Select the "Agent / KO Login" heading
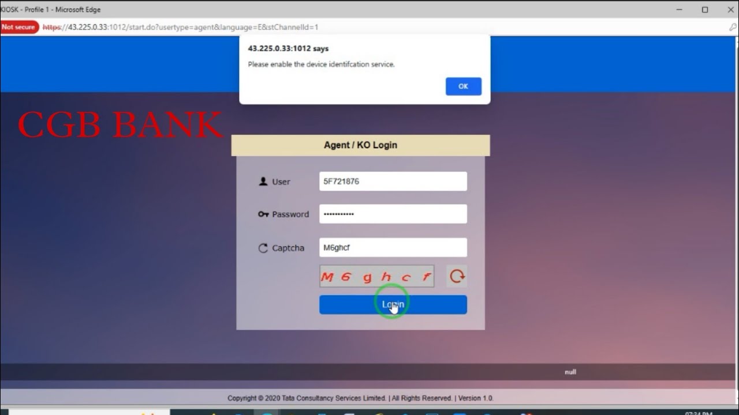This screenshot has height=415, width=739. tap(360, 145)
